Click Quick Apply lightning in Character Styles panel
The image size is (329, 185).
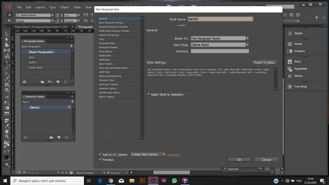coord(72,102)
